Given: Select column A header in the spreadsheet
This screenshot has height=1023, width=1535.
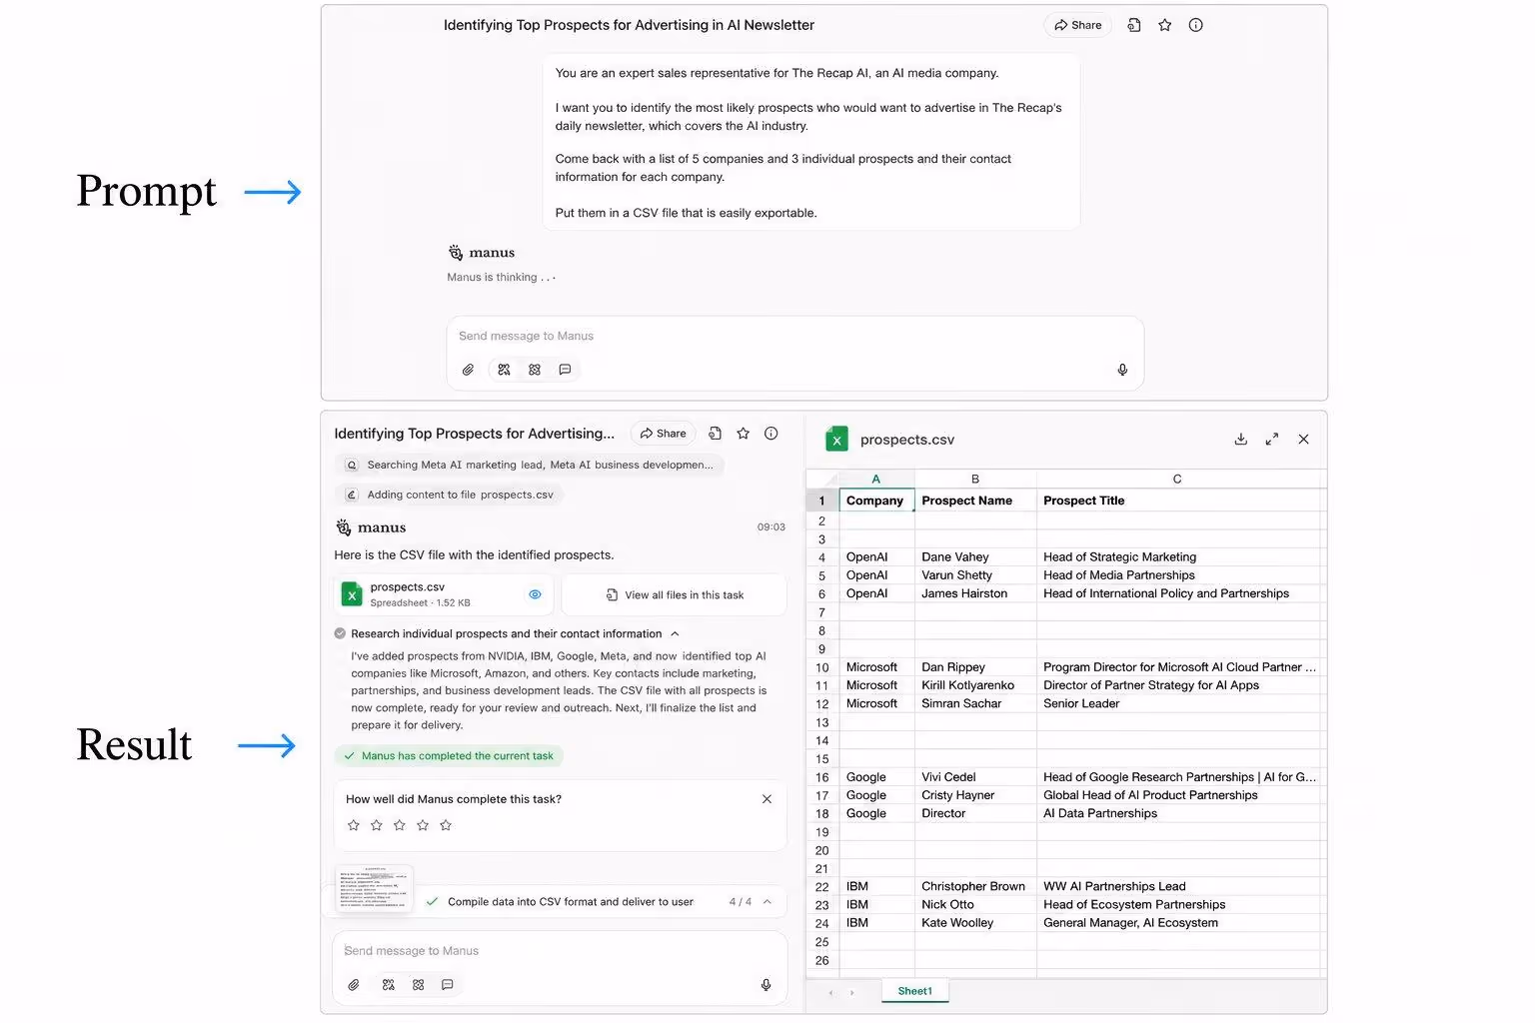Looking at the screenshot, I should coord(876,480).
